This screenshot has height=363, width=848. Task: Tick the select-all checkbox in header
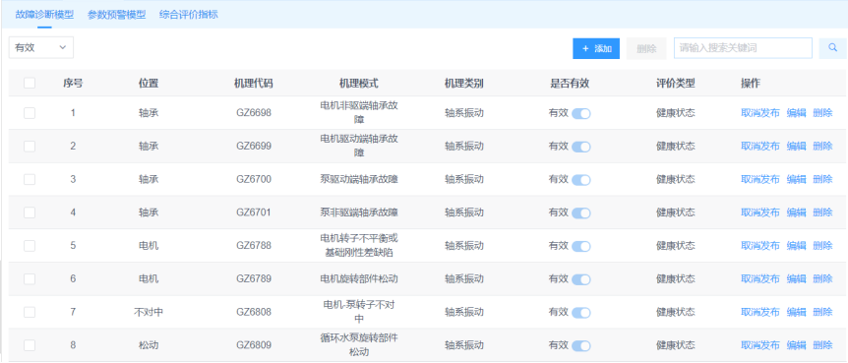[x=30, y=84]
